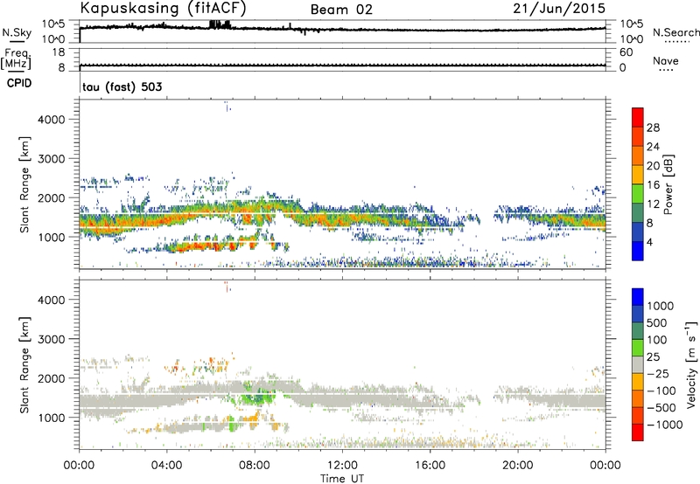Click the 60 tick on Nave axis

[626, 52]
